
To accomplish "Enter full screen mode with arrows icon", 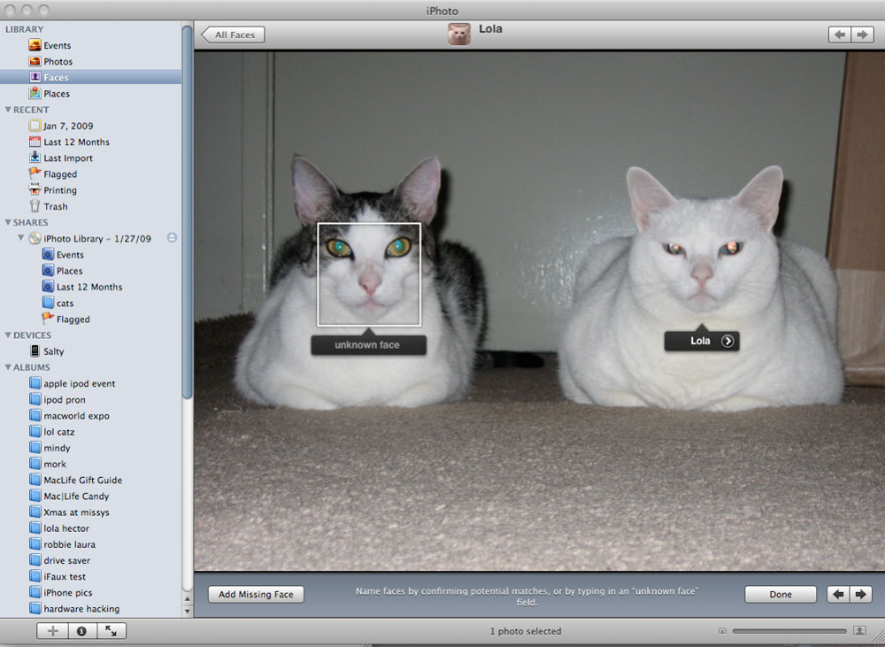I will point(112,631).
